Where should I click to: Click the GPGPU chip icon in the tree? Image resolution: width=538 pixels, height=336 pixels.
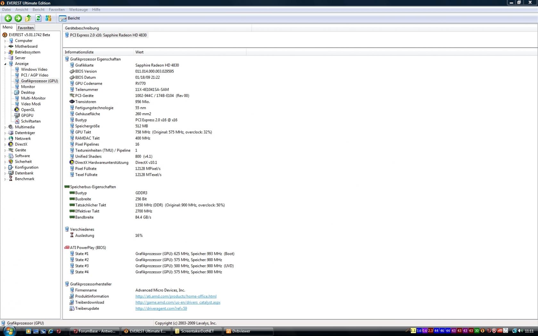[17, 116]
